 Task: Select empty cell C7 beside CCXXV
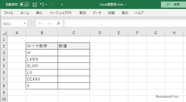pos(74,79)
